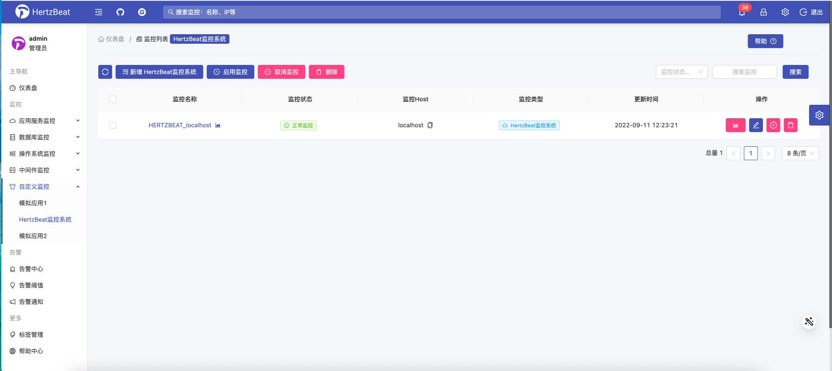Check the select-all header checkbox
Viewport: 832px width, 371px height.
pyautogui.click(x=113, y=99)
